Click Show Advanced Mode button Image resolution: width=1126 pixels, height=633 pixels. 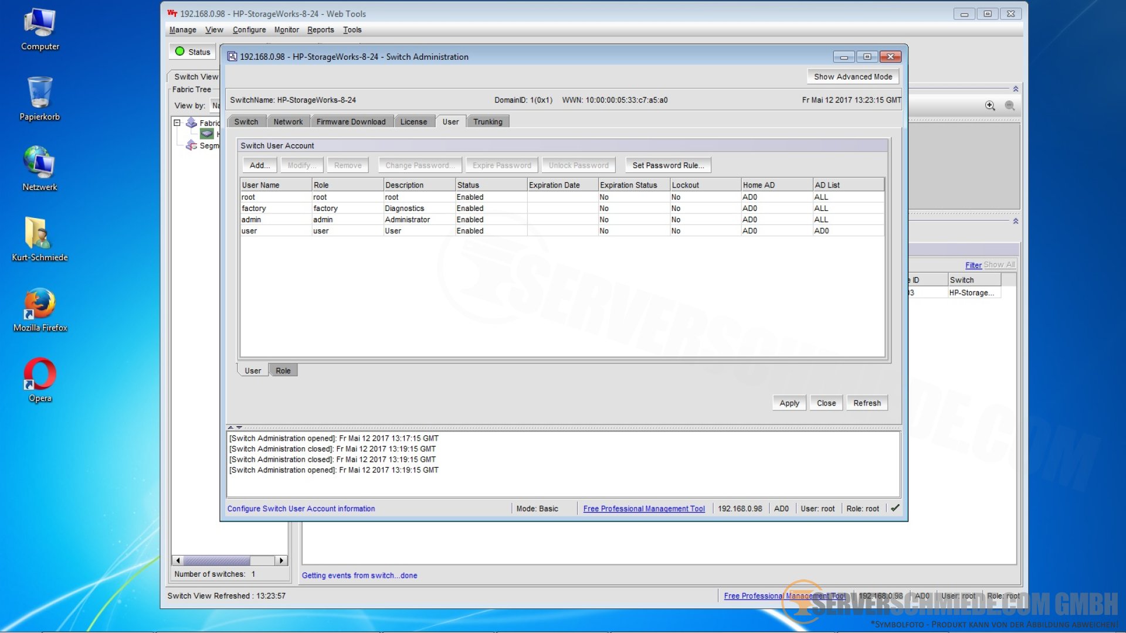coord(852,77)
